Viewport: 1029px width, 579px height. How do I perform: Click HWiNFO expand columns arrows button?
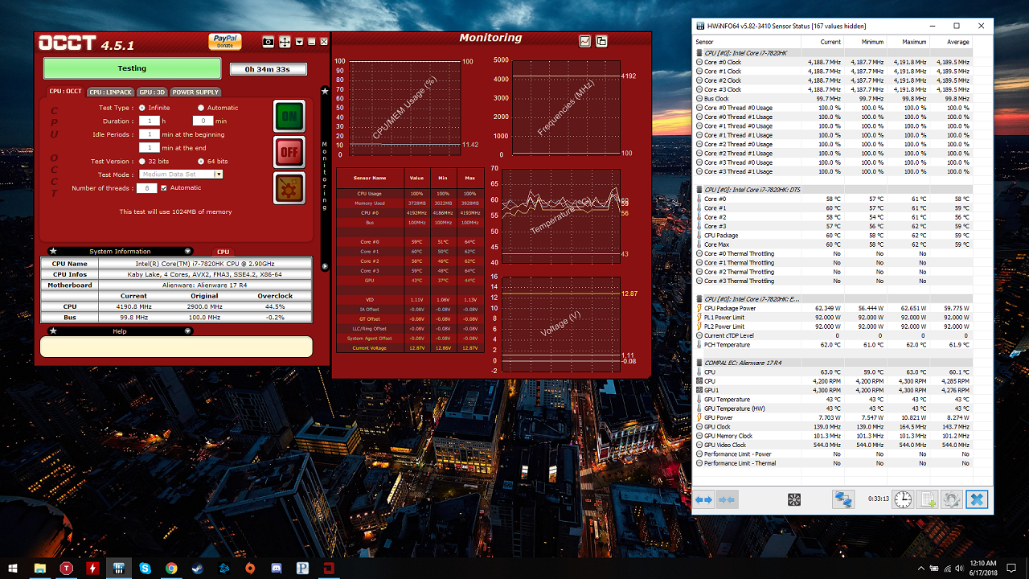(704, 499)
